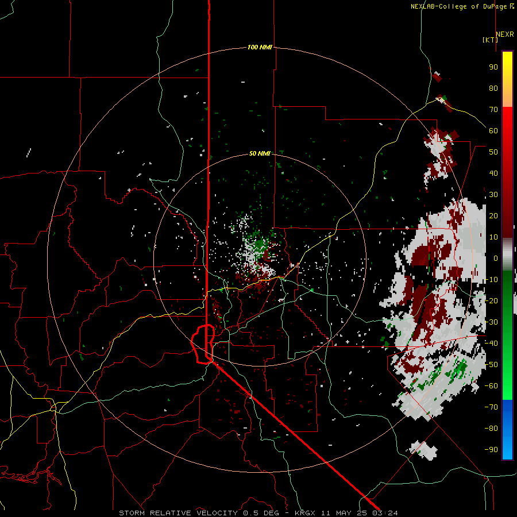
Task: Click the 10 value on velocity scale
Action: point(493,237)
